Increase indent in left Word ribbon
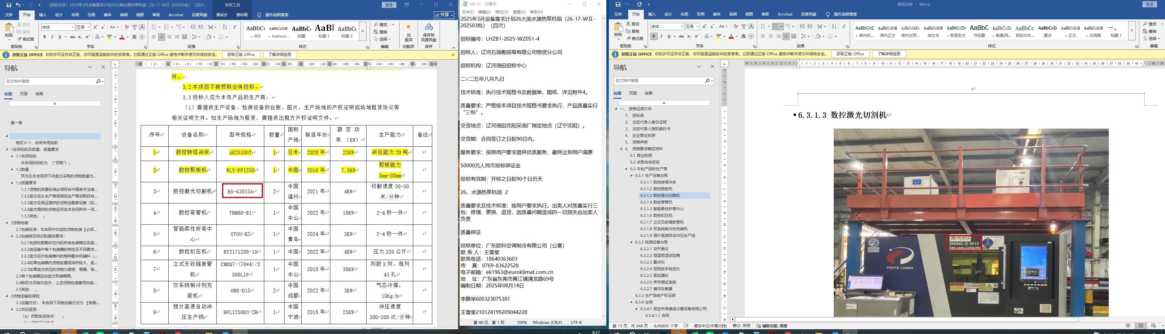 pyautogui.click(x=201, y=27)
